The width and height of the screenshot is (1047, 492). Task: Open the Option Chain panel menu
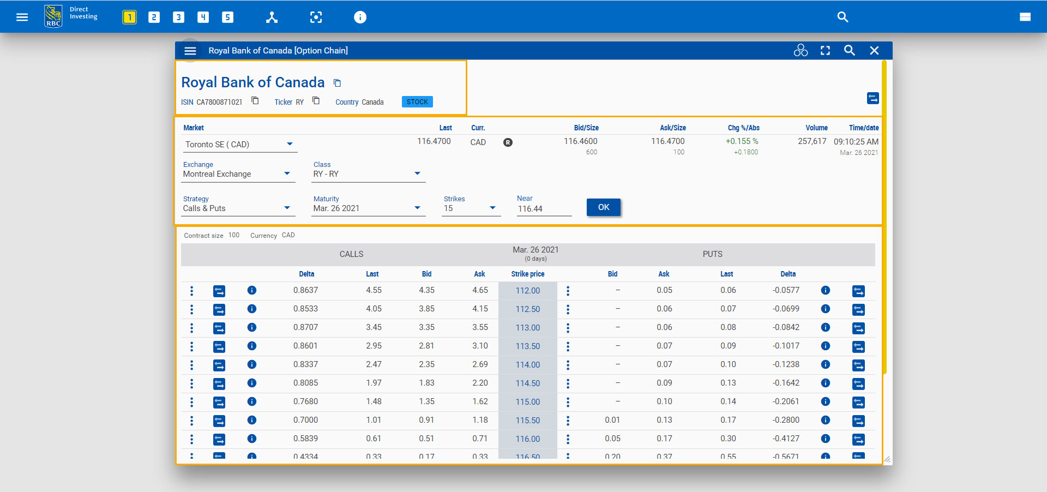(x=190, y=50)
